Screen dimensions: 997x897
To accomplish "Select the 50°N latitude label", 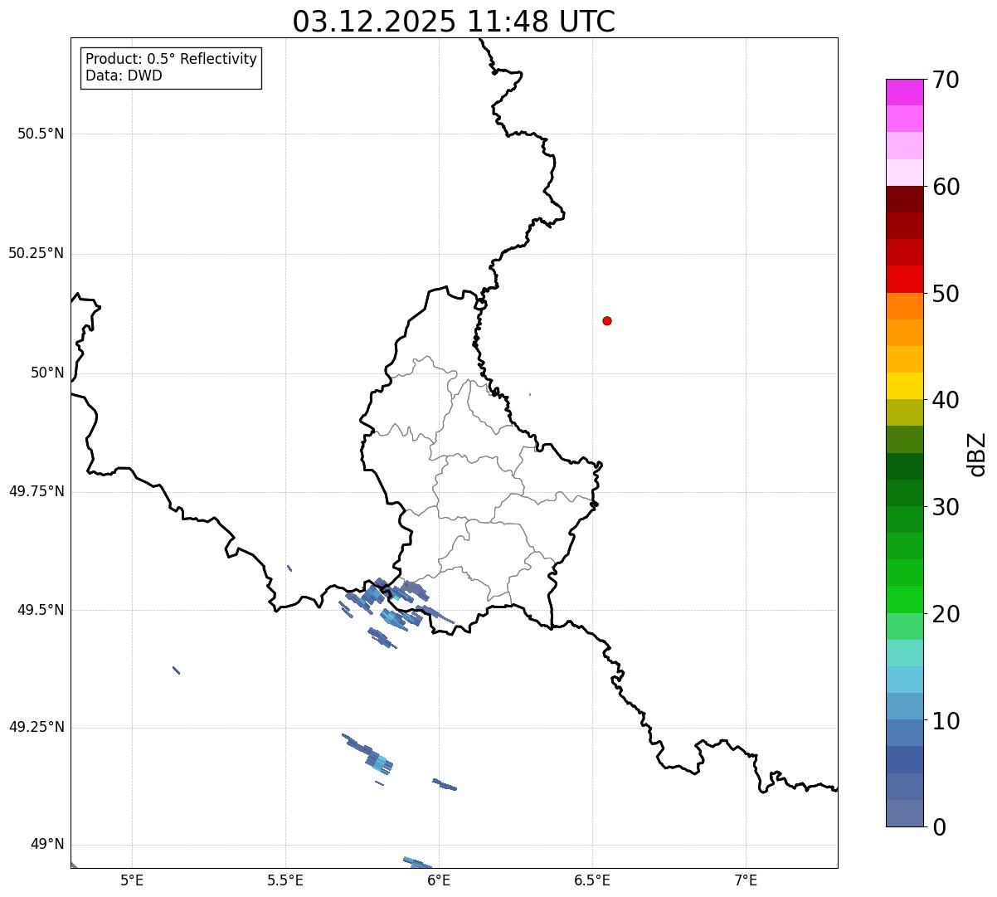I will click(x=47, y=373).
